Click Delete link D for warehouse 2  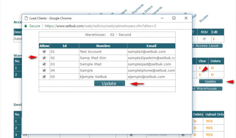click(x=212, y=75)
